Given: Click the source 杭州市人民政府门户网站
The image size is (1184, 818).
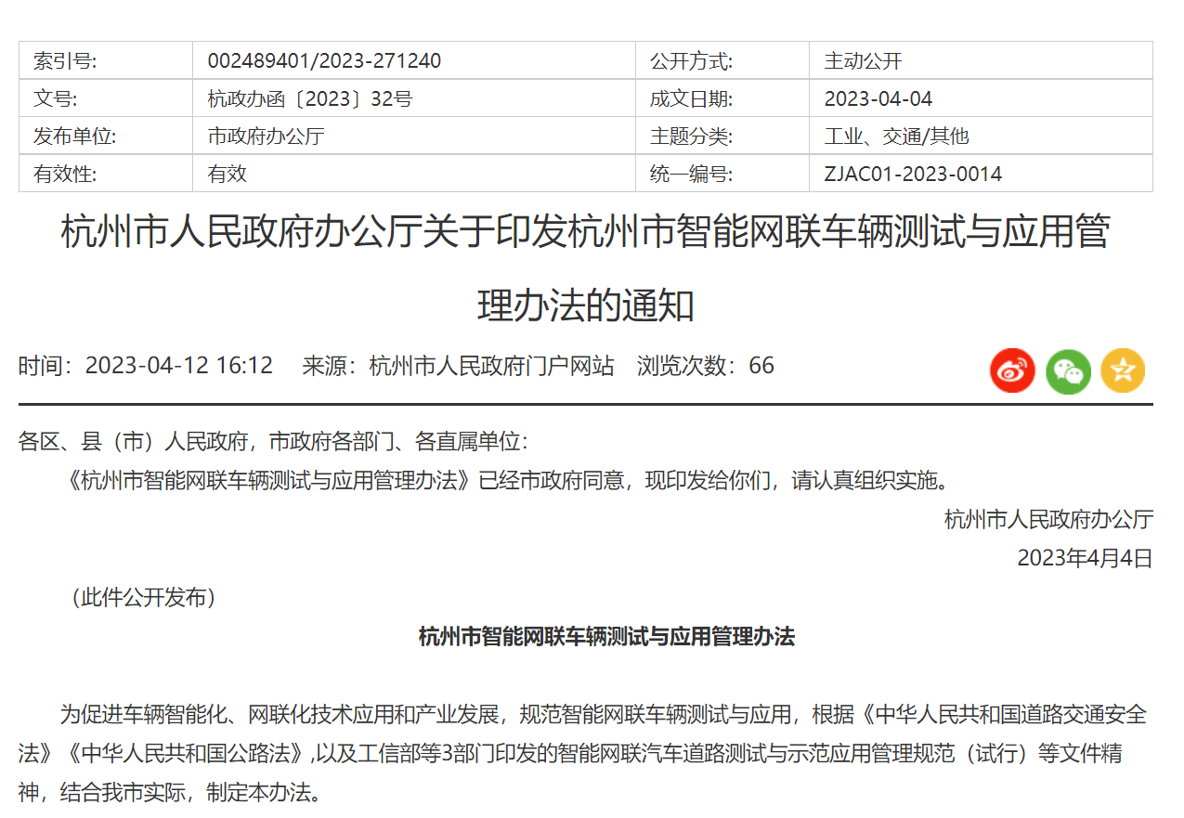Looking at the screenshot, I should click(x=491, y=366).
